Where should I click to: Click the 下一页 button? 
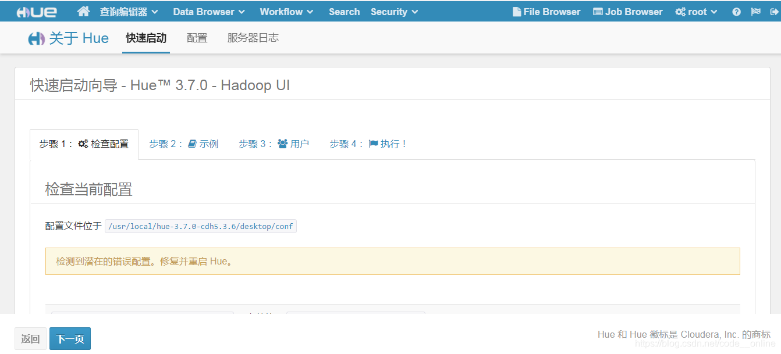pyautogui.click(x=70, y=339)
